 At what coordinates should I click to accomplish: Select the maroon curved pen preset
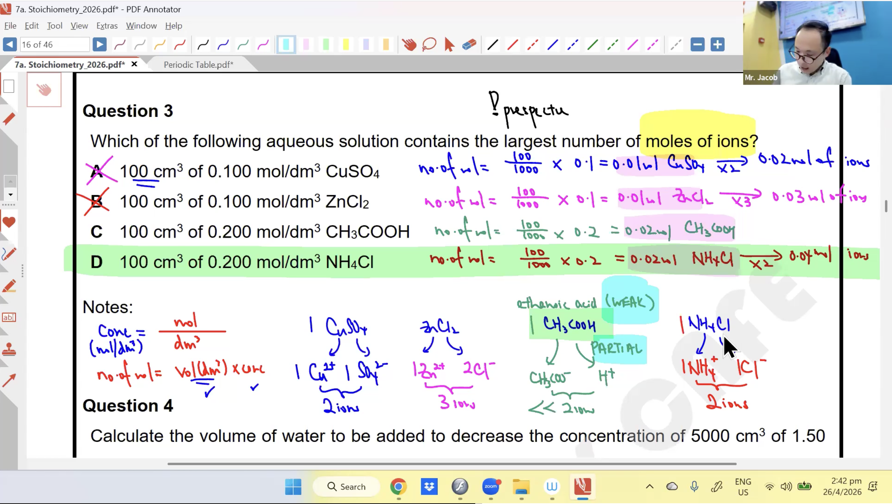coord(120,45)
